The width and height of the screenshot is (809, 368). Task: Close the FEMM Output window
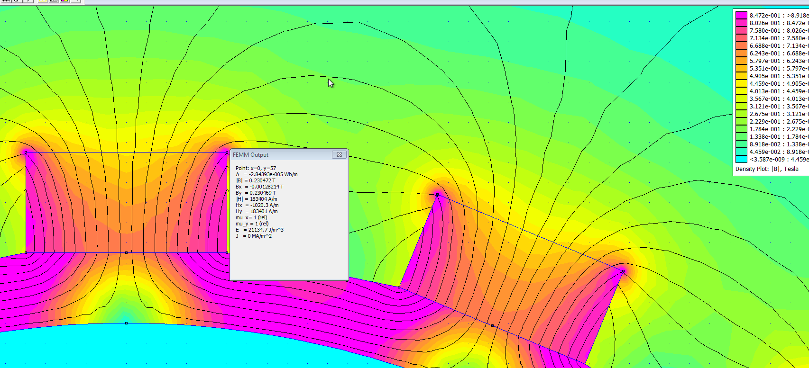coord(339,154)
